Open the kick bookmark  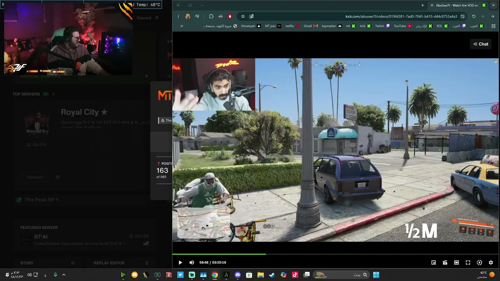tap(365, 26)
